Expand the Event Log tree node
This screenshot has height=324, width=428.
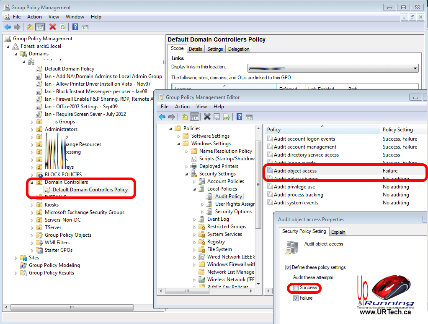click(195, 219)
